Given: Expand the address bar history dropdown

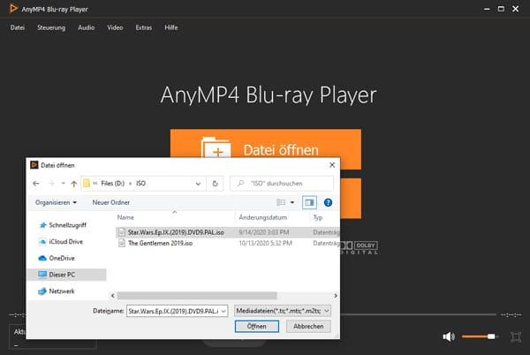Looking at the screenshot, I should tap(198, 184).
